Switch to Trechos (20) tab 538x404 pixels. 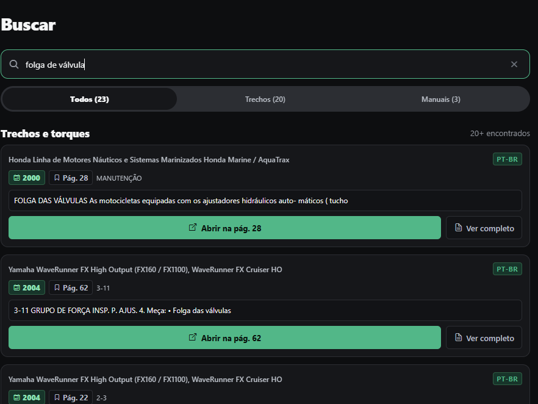click(x=265, y=99)
